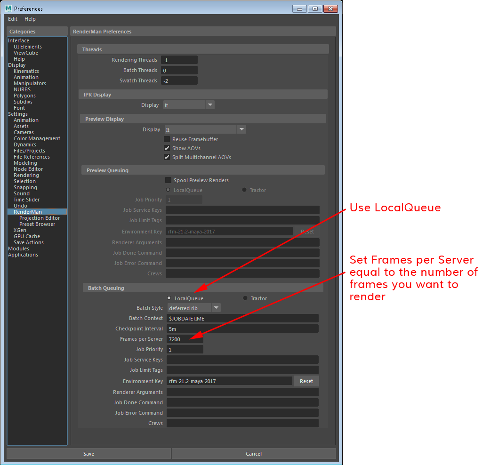
Task: Click the Swatch Threads field
Action: pos(179,80)
